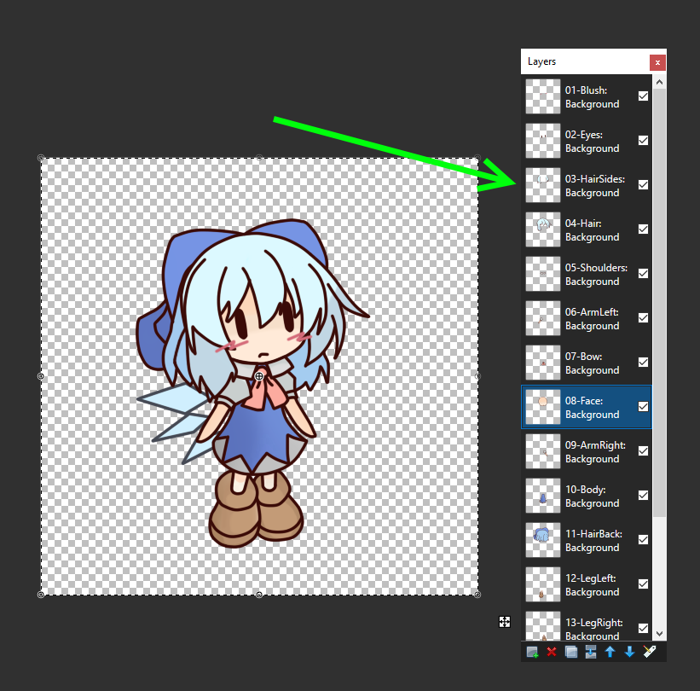The width and height of the screenshot is (700, 691).
Task: Hide the 04-Hair layer
Action: point(644,229)
